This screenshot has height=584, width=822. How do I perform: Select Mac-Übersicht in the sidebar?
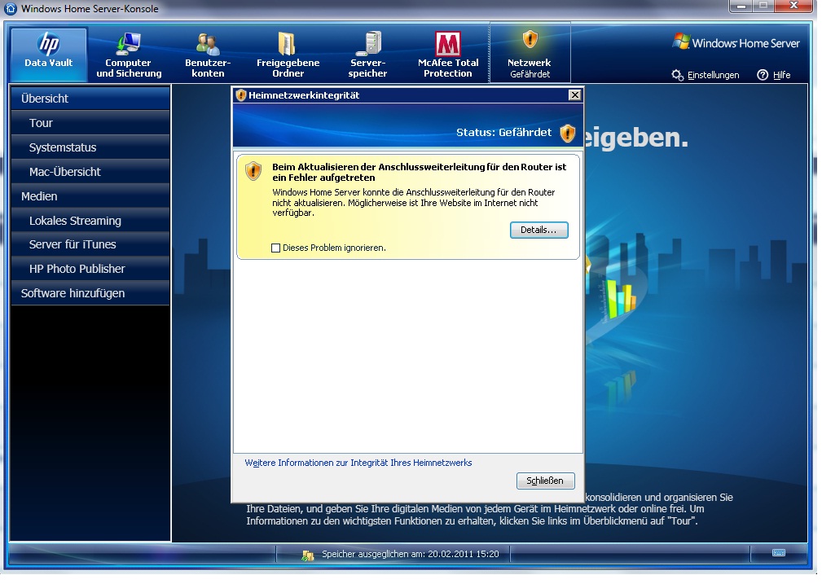click(90, 172)
